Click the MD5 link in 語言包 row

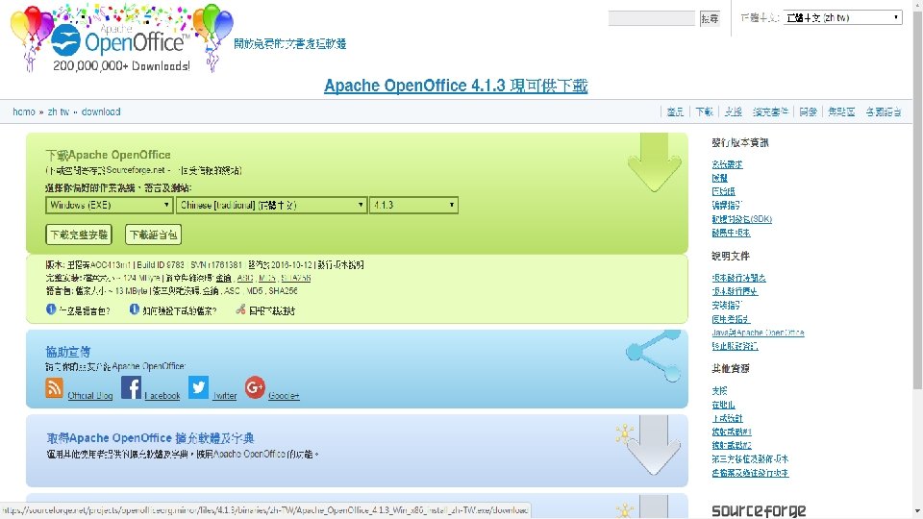point(255,290)
